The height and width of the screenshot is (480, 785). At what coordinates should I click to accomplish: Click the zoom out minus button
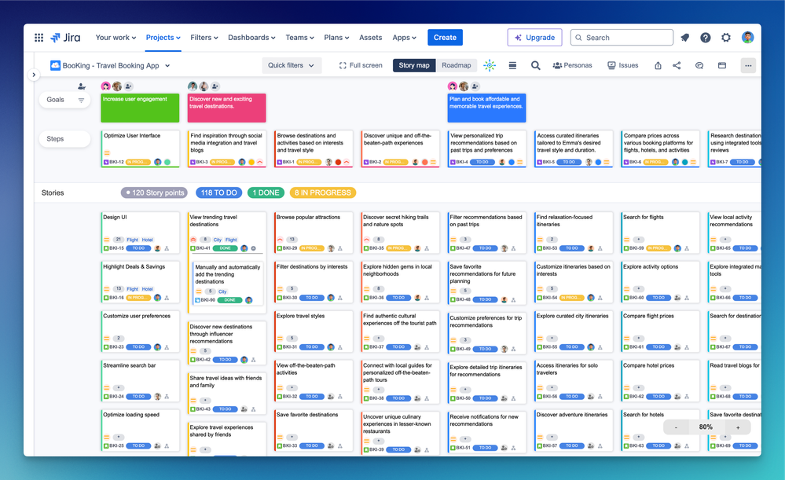[x=676, y=427]
